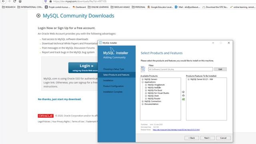Click the Edit filter button

point(220,69)
